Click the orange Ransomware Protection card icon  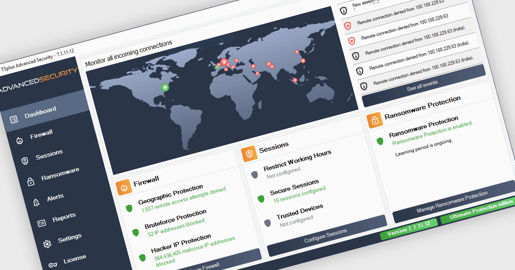click(375, 120)
